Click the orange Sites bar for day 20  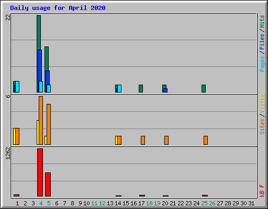click(166, 140)
